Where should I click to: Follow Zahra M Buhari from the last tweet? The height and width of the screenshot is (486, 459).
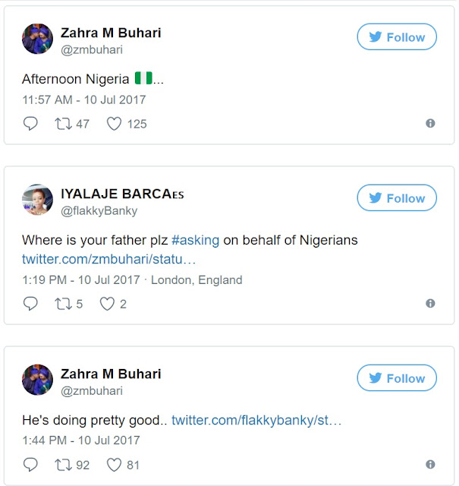[397, 378]
